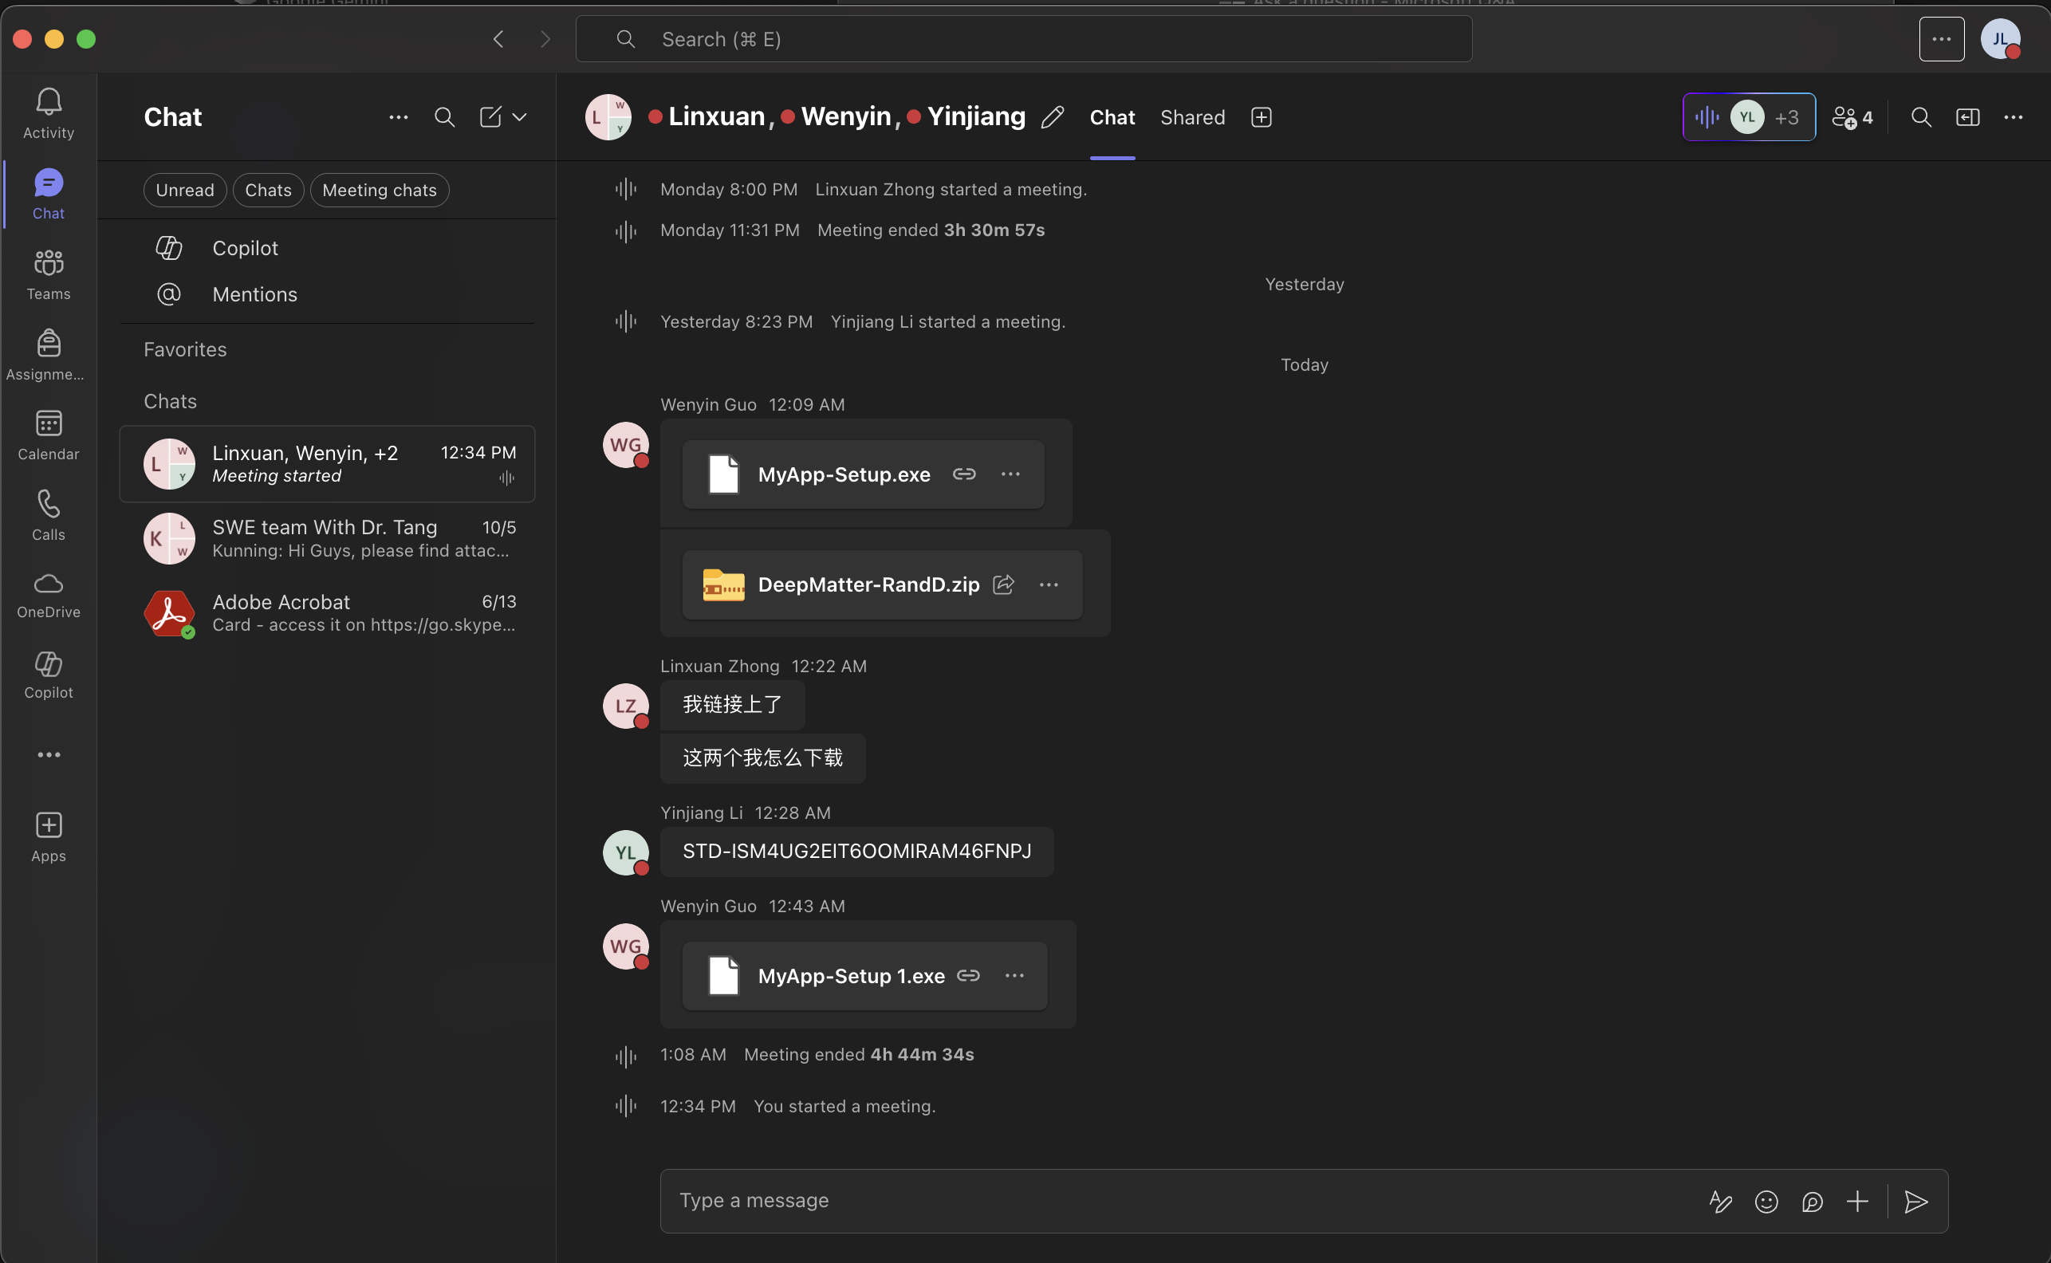
Task: Toggle the Chats filter pill
Action: pyautogui.click(x=268, y=190)
